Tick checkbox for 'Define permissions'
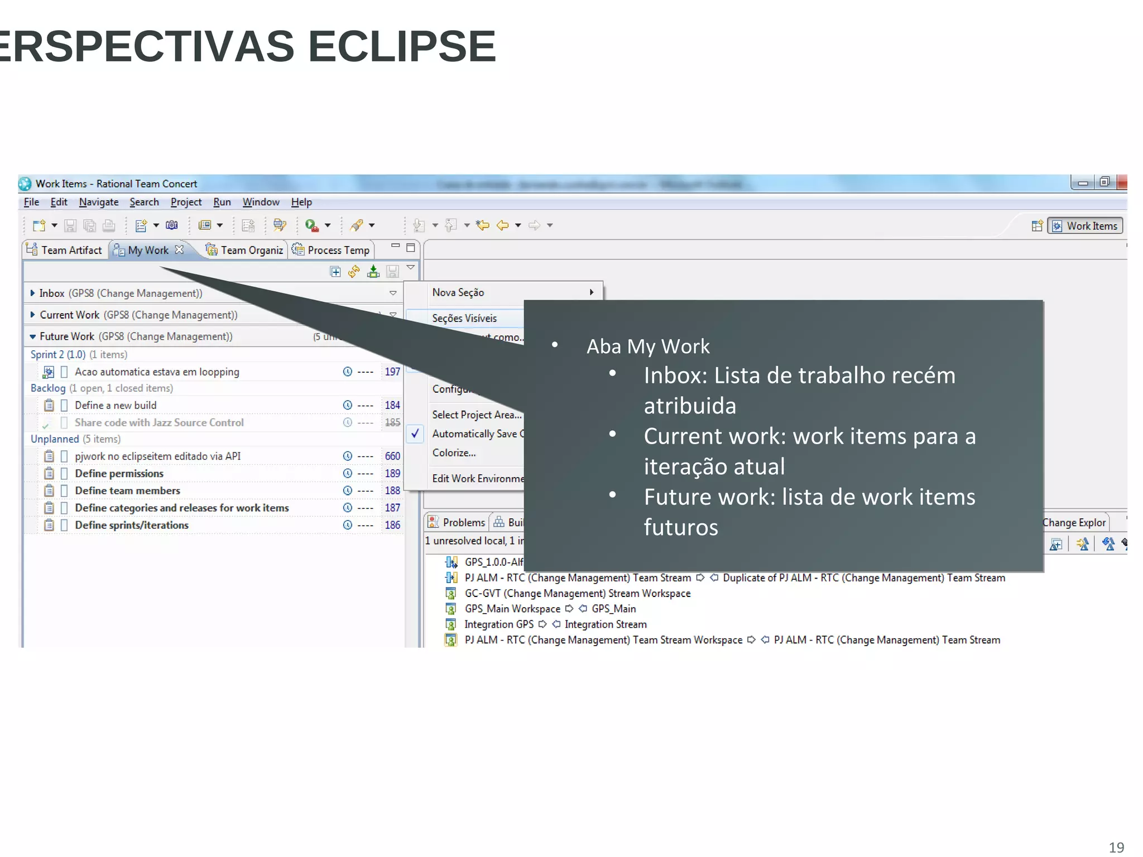Image resolution: width=1143 pixels, height=857 pixels. [64, 474]
